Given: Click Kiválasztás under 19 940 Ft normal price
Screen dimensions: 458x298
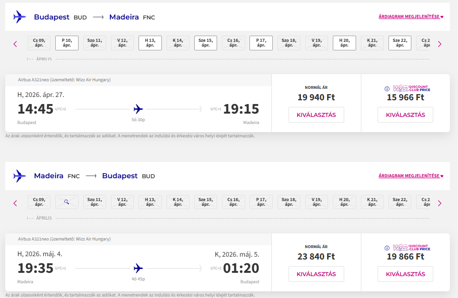Looking at the screenshot, I should pos(316,115).
